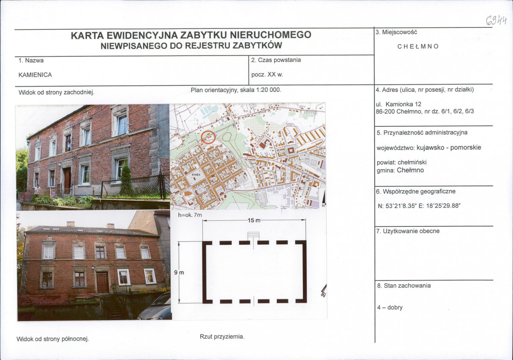Click the caption 'Widok od strony zachodniej.'
Screen dimensions: 513x360
pyautogui.click(x=56, y=92)
